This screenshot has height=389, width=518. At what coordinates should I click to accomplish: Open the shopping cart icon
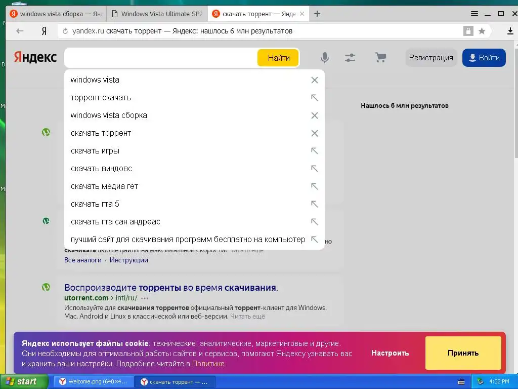coord(380,58)
